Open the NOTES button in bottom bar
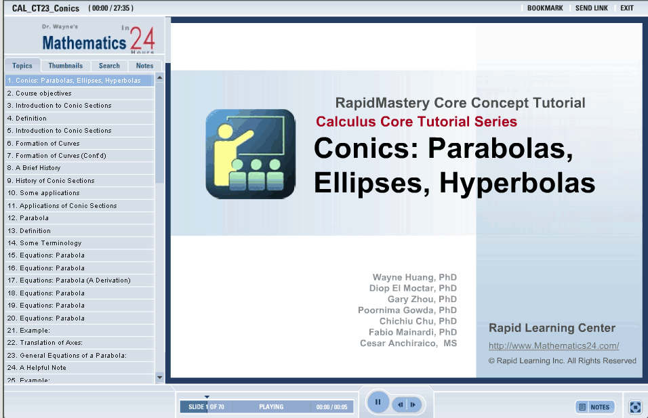 coord(595,407)
